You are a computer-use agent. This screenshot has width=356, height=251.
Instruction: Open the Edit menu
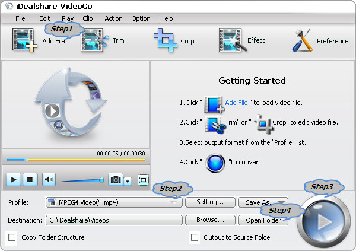point(44,18)
